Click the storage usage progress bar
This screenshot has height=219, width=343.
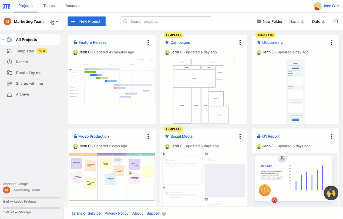[31, 208]
